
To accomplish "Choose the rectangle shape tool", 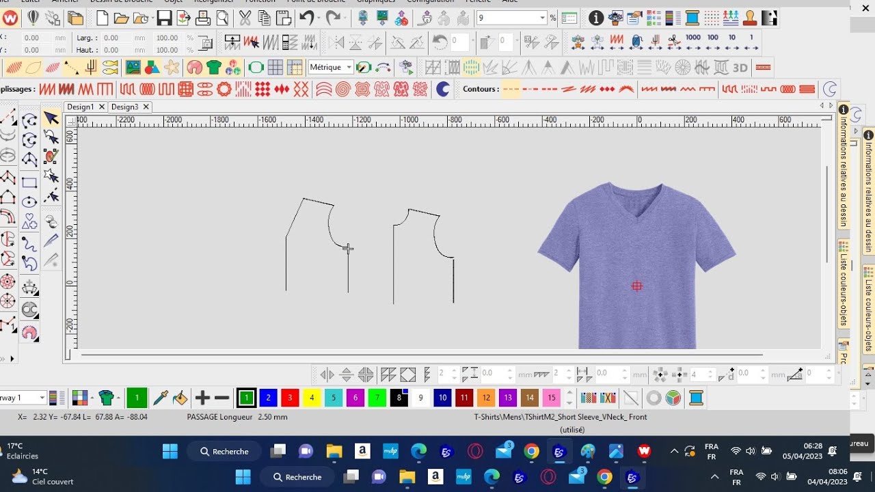I will click(29, 182).
